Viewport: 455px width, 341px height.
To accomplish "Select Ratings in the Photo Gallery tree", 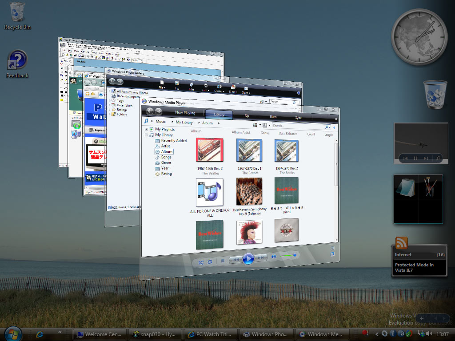I will 122,110.
